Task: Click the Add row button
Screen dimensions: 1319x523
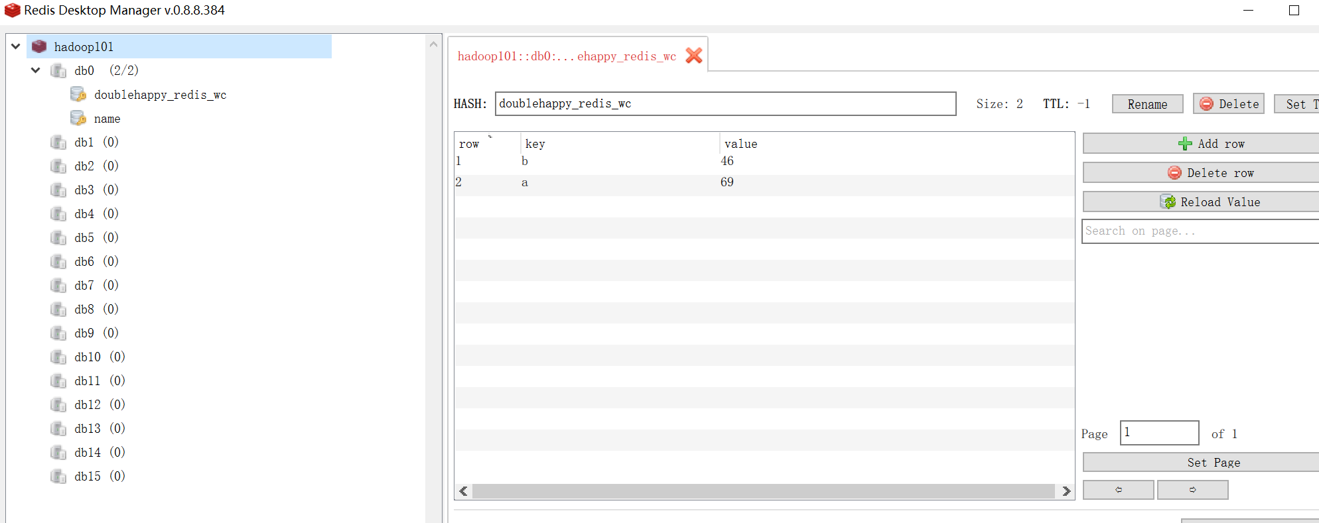Action: tap(1201, 144)
